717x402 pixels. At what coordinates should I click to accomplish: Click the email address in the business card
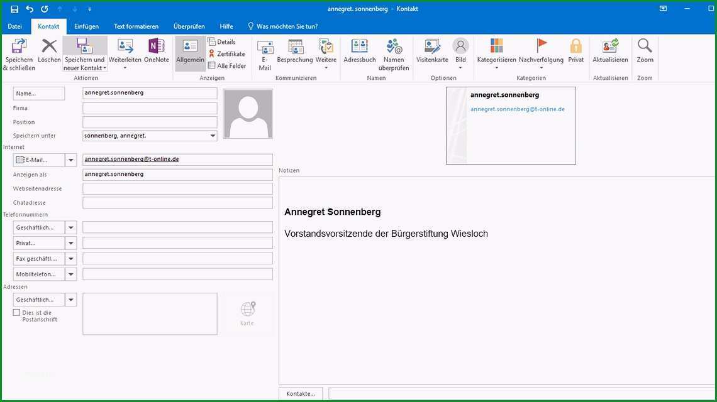tap(517, 109)
